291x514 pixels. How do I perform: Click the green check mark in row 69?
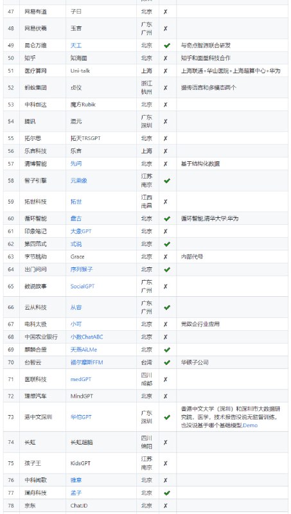click(x=167, y=350)
